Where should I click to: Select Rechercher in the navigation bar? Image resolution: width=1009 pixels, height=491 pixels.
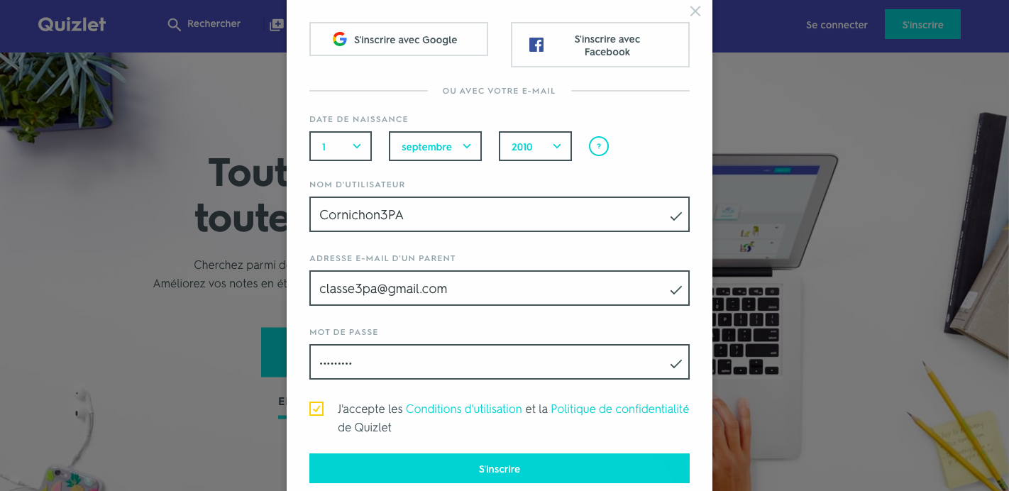pyautogui.click(x=214, y=24)
